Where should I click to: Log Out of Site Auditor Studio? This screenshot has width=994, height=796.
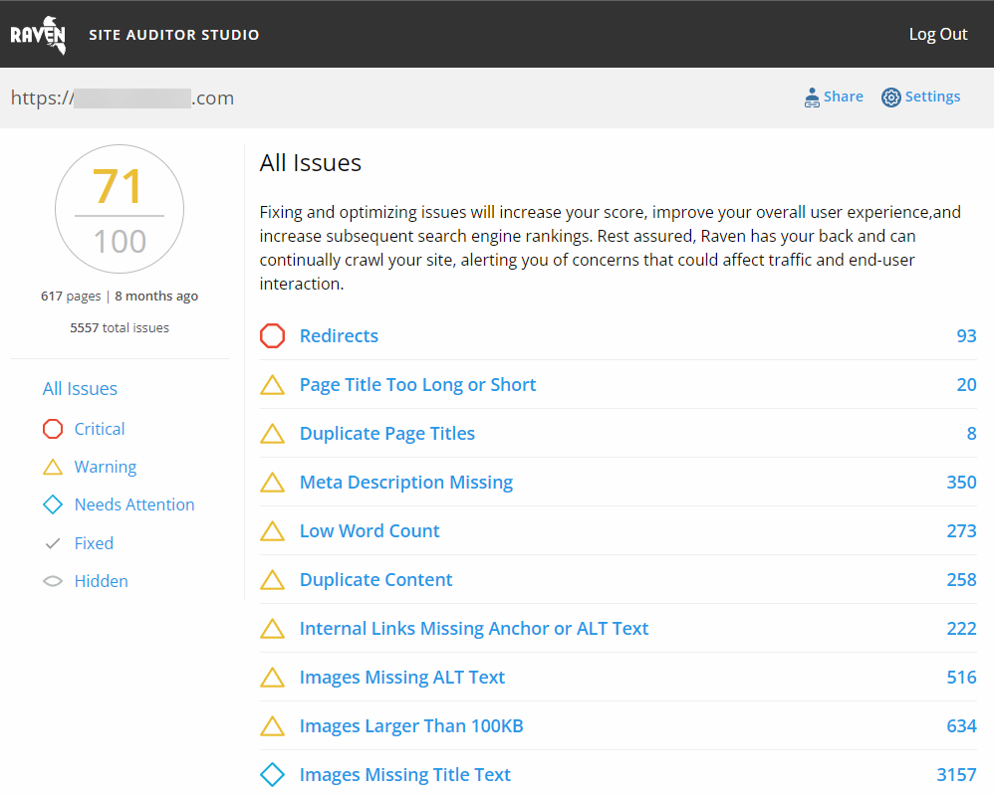pos(937,34)
